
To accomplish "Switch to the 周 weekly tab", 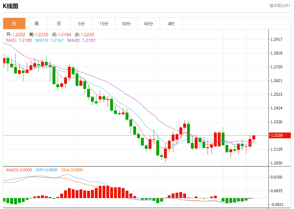I will (37, 24).
